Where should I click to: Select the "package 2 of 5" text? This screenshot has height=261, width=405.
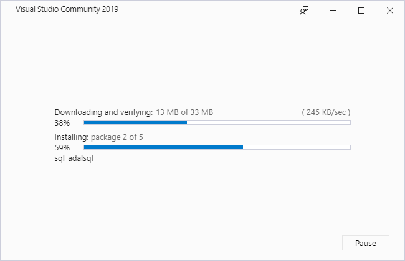coord(117,137)
